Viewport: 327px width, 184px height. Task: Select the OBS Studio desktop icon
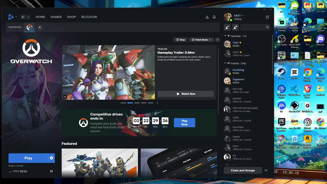click(282, 41)
